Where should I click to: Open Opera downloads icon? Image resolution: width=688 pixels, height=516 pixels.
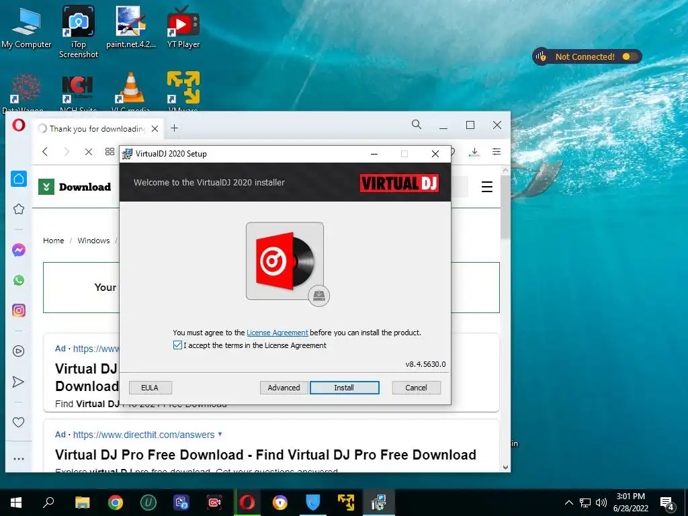pos(474,152)
